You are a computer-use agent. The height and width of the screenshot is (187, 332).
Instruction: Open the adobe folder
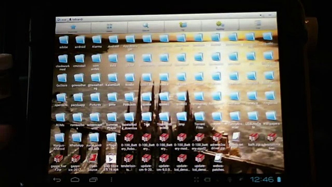tap(64, 42)
